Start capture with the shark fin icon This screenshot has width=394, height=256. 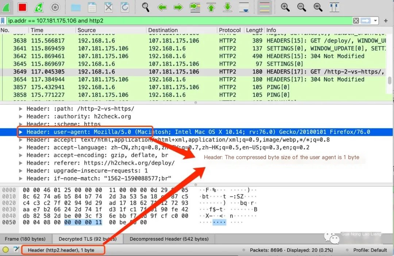click(6, 7)
